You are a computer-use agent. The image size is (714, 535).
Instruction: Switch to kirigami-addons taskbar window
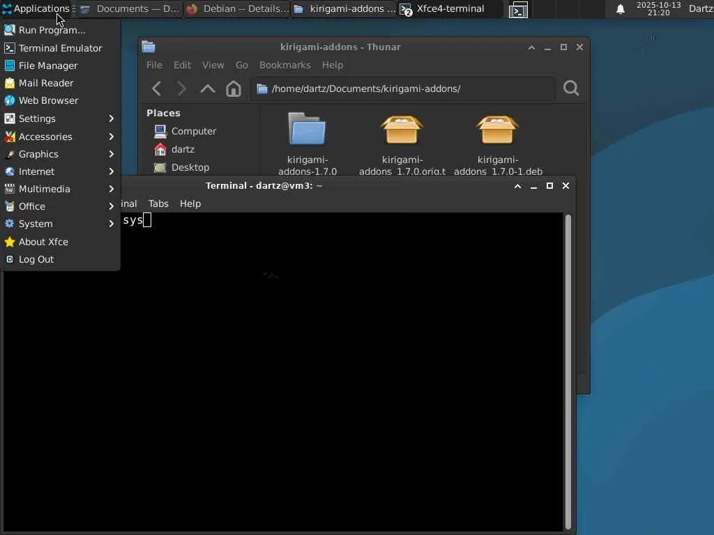point(344,8)
